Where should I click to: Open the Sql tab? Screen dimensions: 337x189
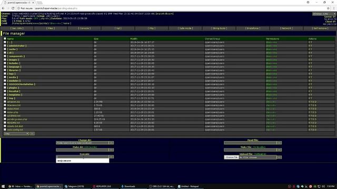(118, 28)
